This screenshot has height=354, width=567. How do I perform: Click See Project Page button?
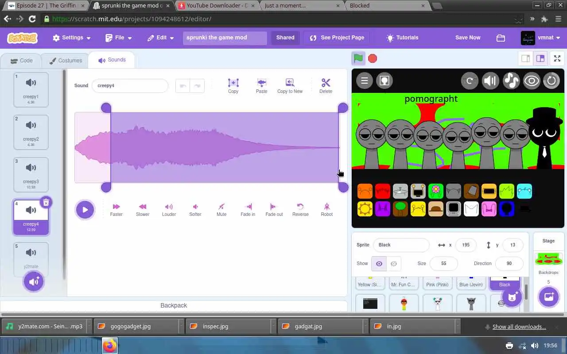(x=337, y=38)
